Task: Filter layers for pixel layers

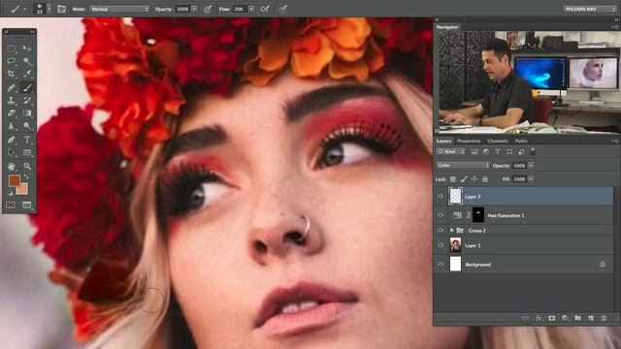Action: point(474,151)
